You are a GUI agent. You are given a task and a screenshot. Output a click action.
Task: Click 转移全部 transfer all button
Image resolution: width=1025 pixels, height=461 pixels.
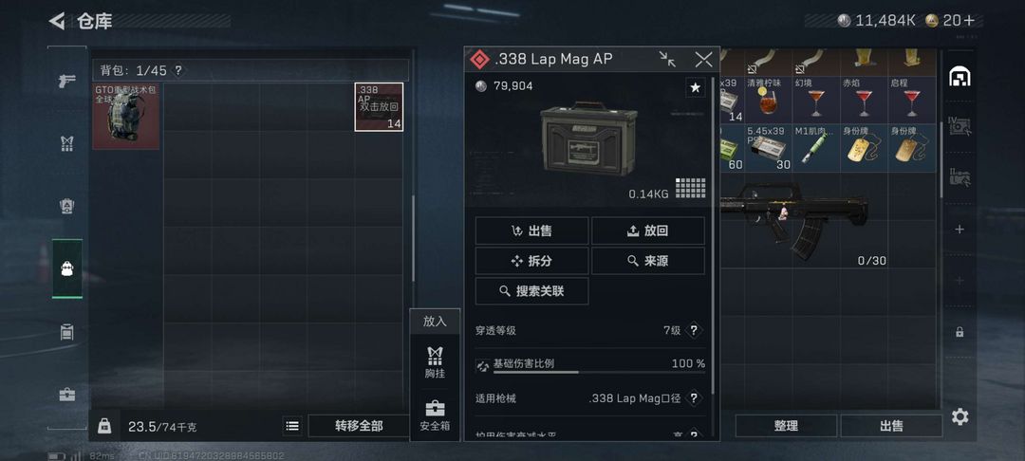(x=359, y=426)
